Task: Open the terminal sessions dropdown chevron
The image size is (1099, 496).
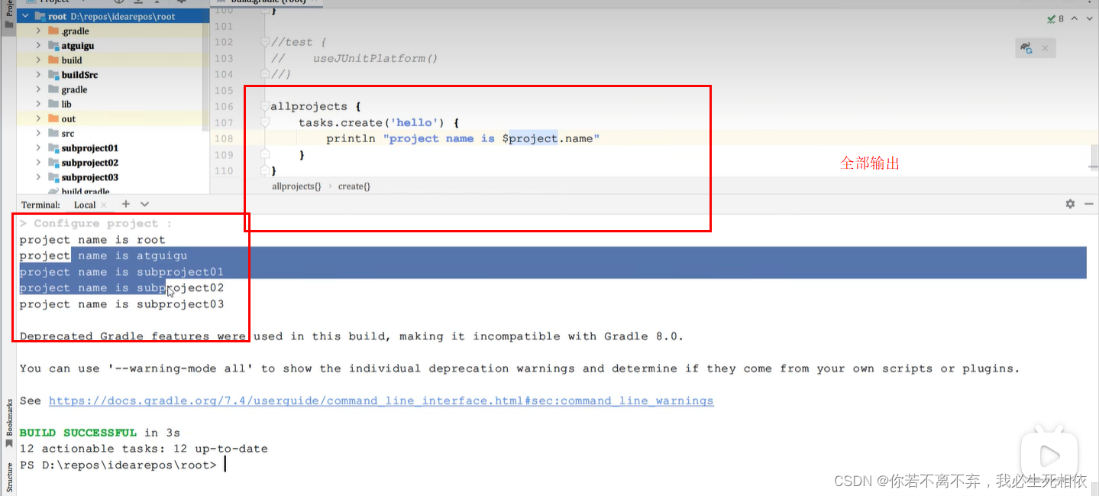Action: [144, 204]
